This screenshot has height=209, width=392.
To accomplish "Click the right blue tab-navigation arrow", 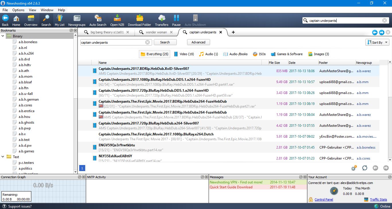I will point(382,32).
